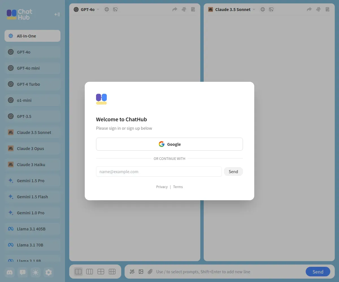Screen dimensions: 339x282
Task: Click the image icon in the GPT-4o panel
Action: (115, 9)
